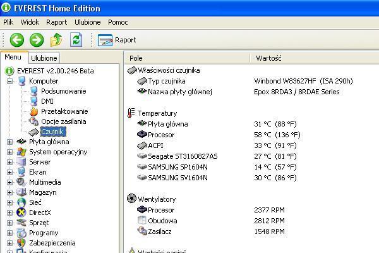Click the value 2377 RPM
The width and height of the screenshot is (379, 253).
pos(269,210)
